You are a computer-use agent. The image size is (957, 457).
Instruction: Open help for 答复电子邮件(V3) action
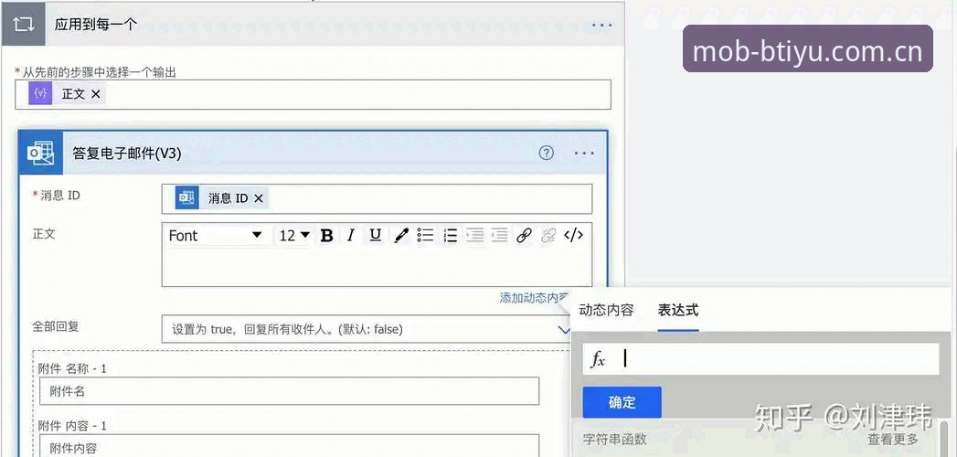click(x=547, y=154)
